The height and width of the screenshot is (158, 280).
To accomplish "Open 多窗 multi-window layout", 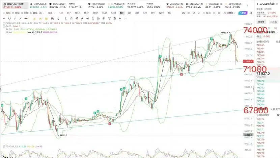I will 25,13.
